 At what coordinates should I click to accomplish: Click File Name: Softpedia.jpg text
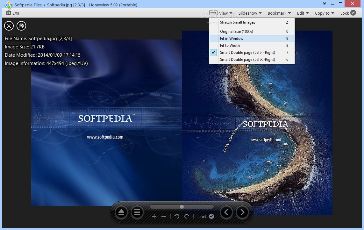point(38,39)
